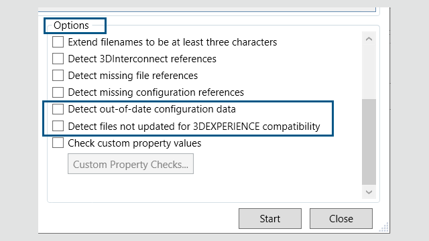Click the dialog resize grip corner
Viewport: 429px width, 241px height.
pos(384,228)
